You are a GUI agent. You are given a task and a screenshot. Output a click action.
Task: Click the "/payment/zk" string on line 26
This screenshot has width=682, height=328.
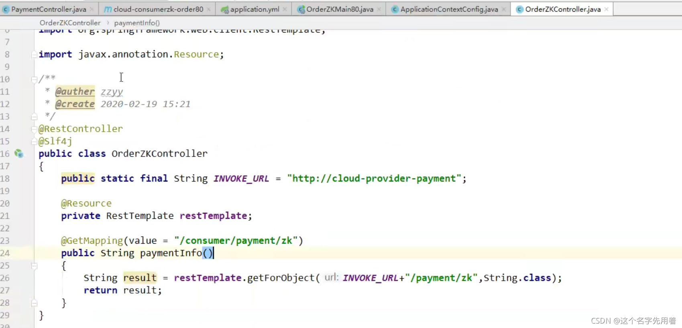click(x=441, y=278)
